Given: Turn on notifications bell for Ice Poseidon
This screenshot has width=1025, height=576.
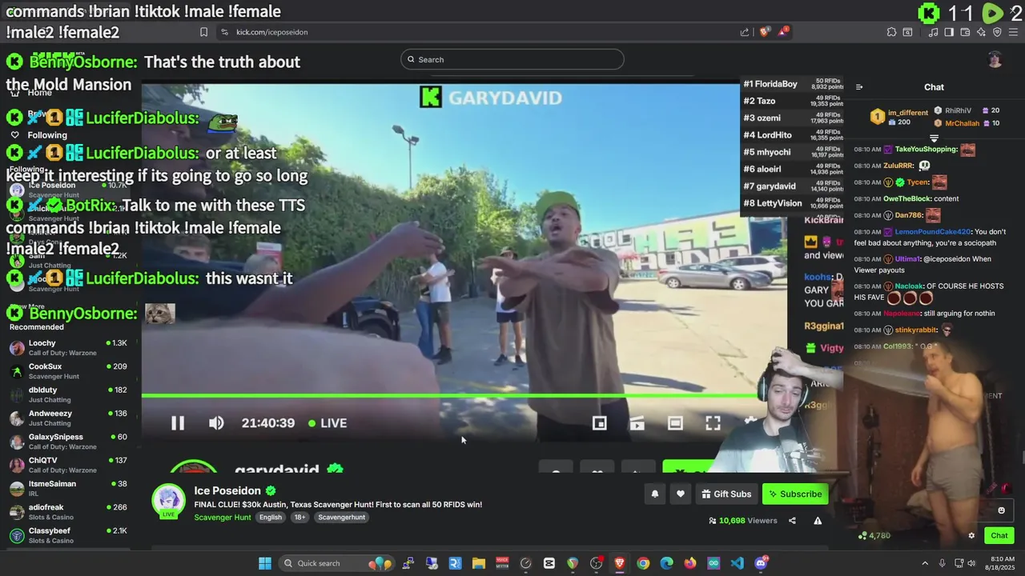Looking at the screenshot, I should [654, 494].
